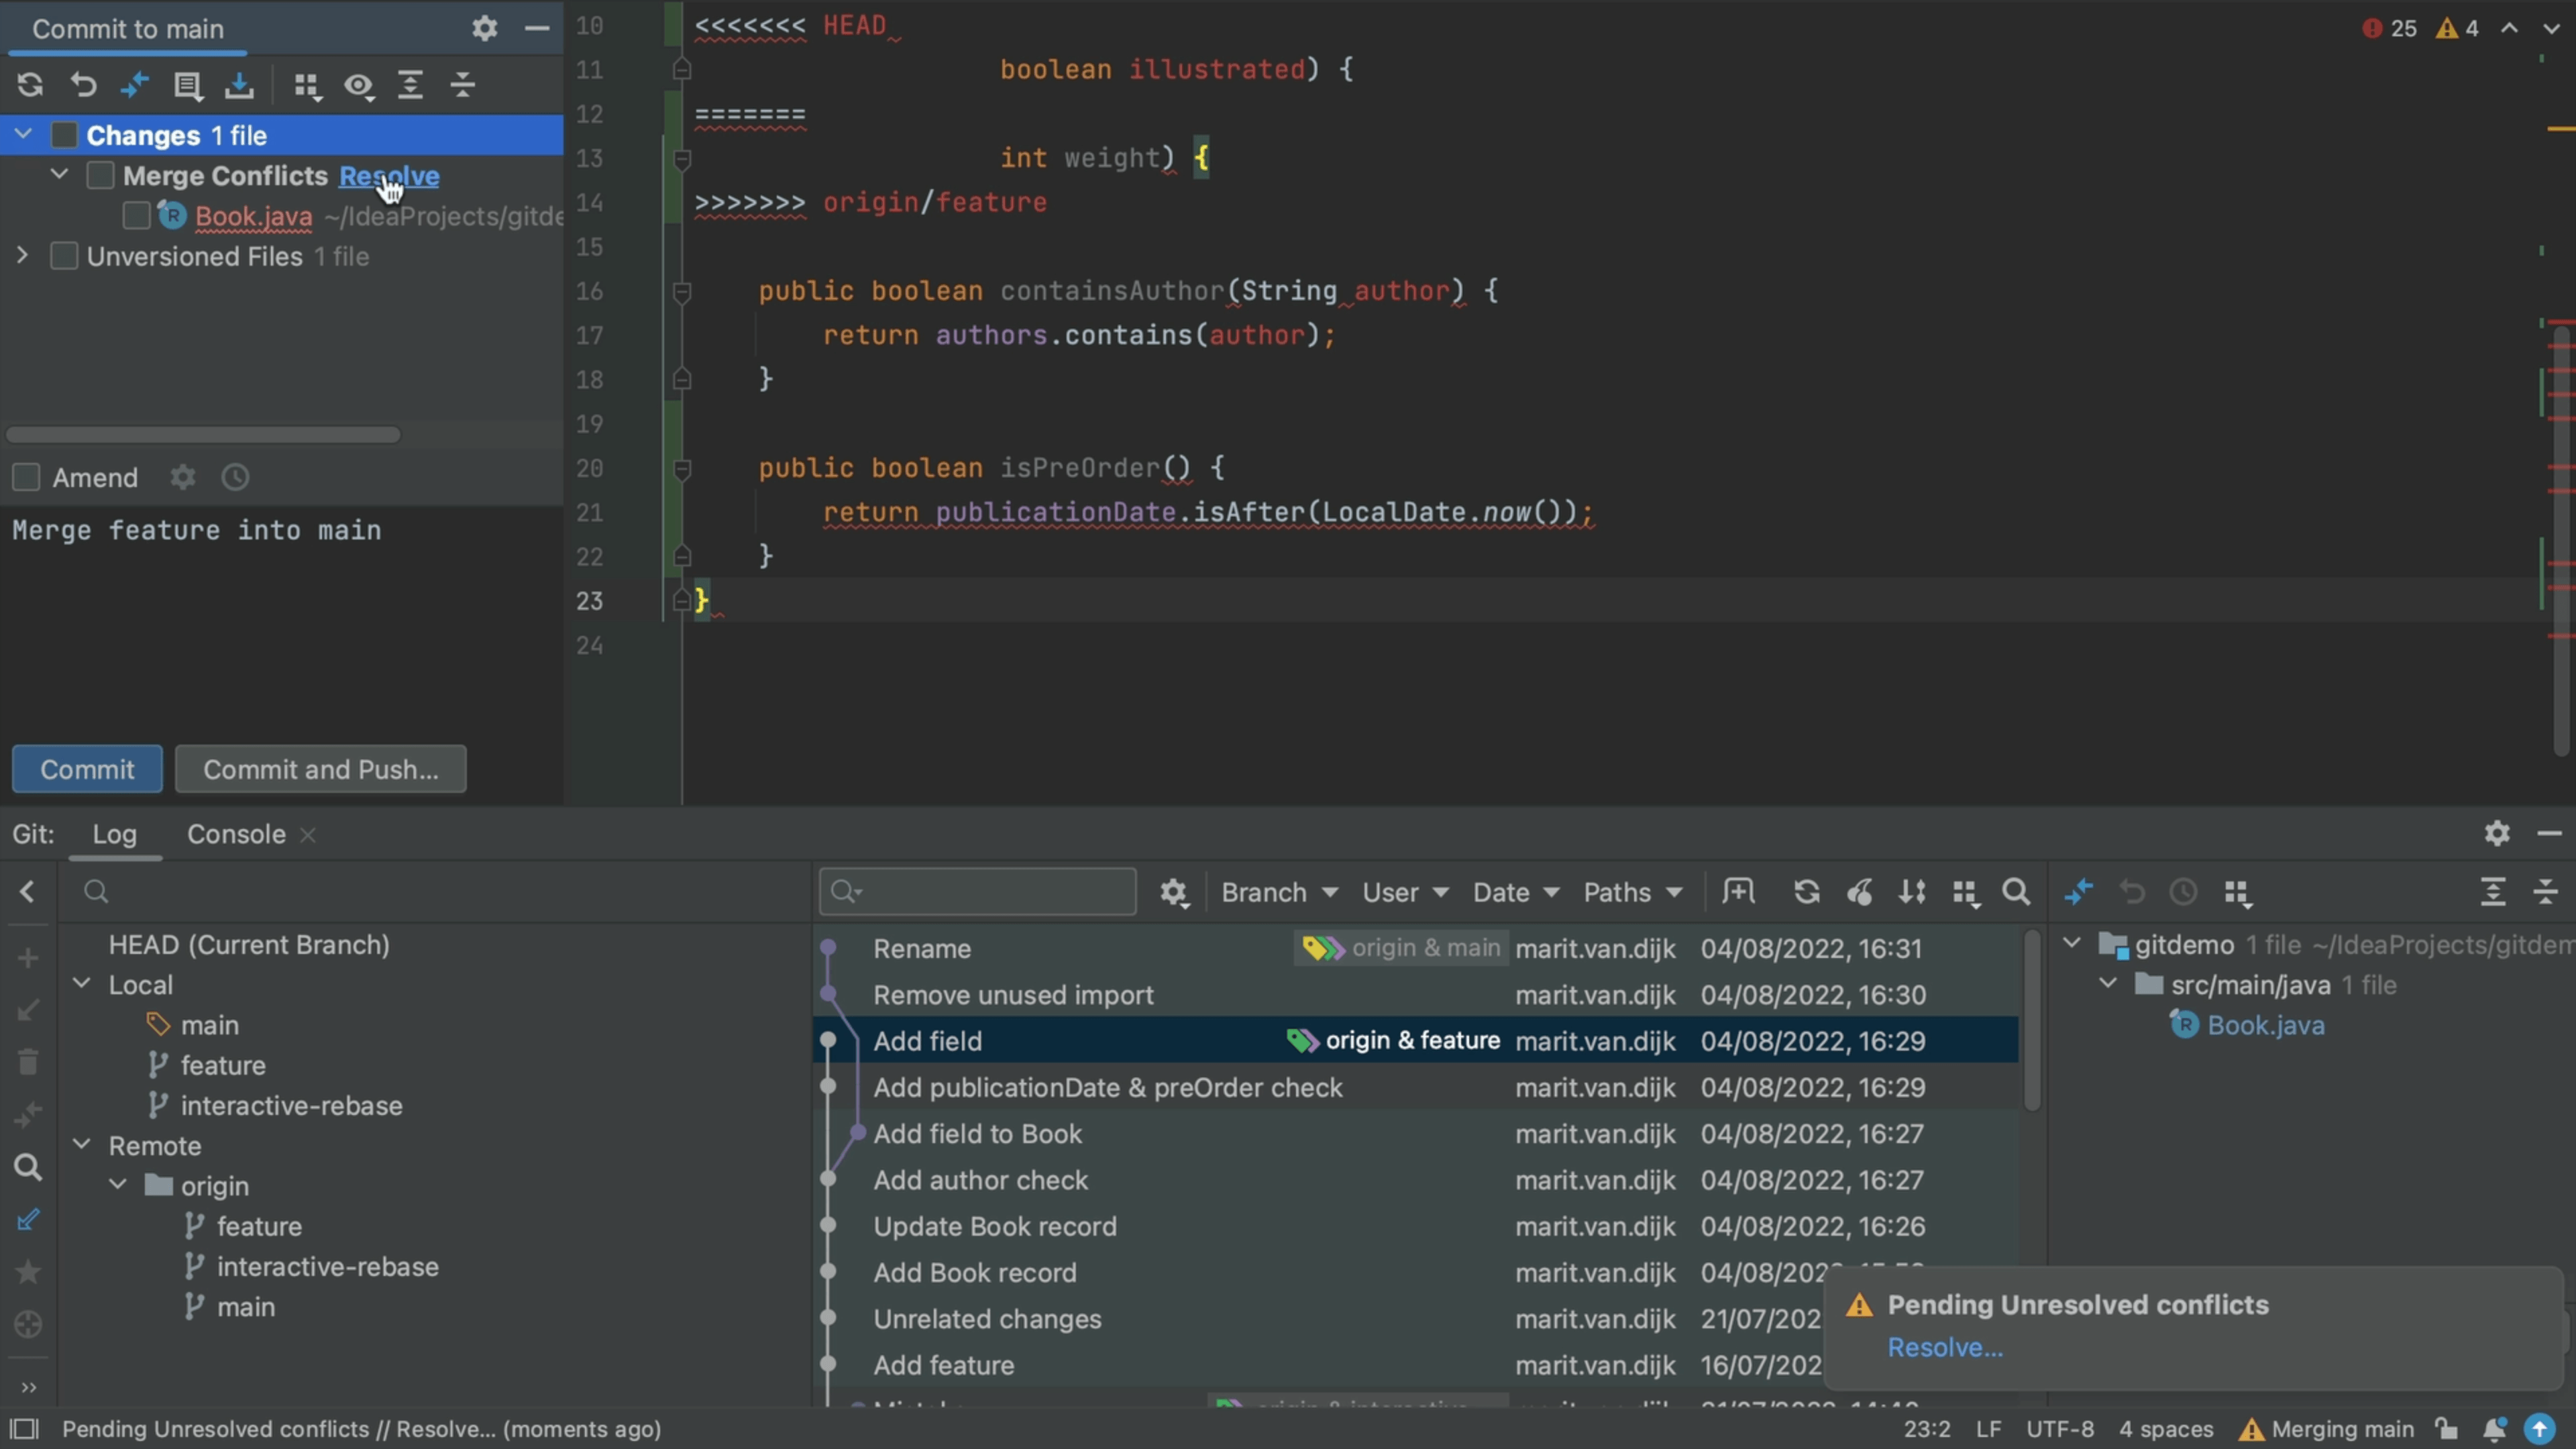Check the Unversioned Files checkbox
Screen dimensions: 2576x1449
point(64,257)
